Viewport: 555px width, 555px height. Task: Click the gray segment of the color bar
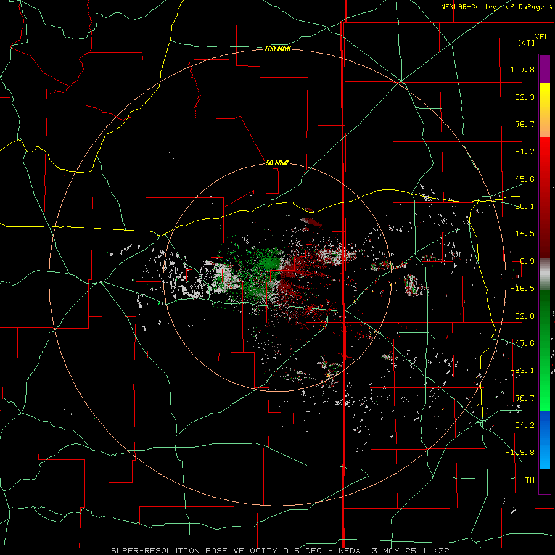[545, 274]
